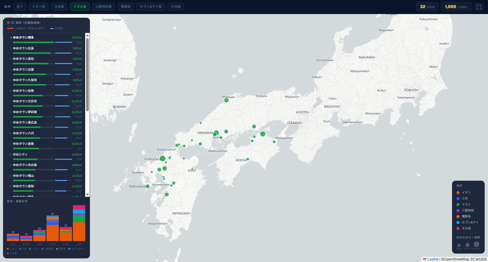
Task: Click the largest 20万㎡ size sample circle
Action: [x=476, y=244]
